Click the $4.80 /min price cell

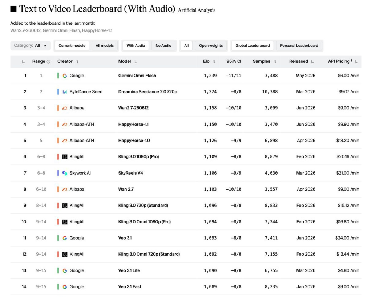(348, 270)
